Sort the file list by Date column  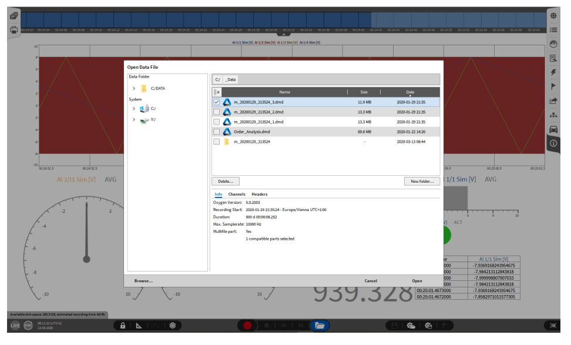410,92
